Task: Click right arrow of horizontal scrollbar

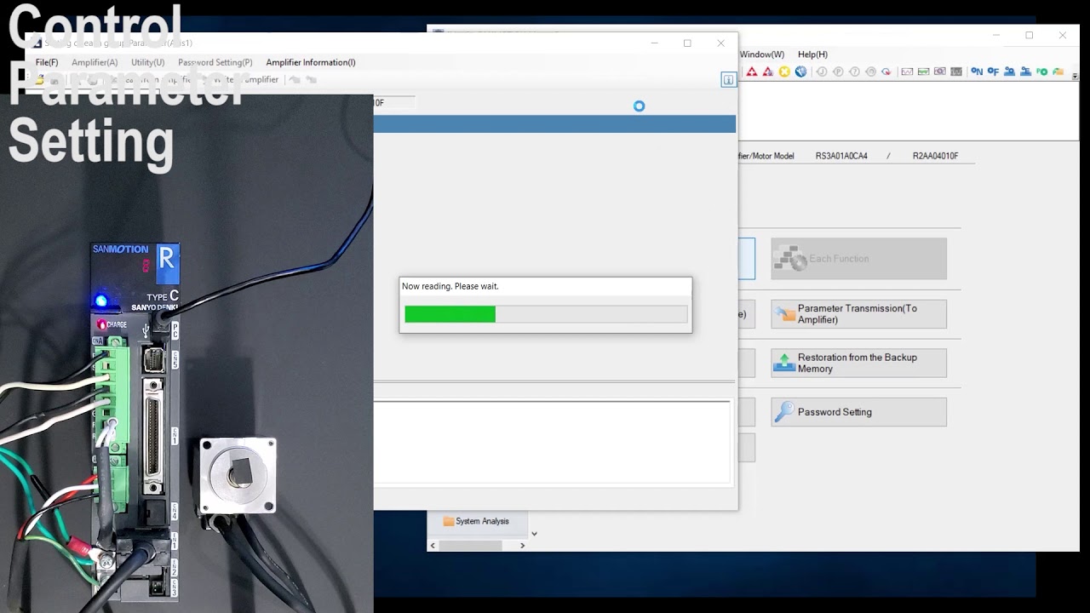Action: pos(522,546)
